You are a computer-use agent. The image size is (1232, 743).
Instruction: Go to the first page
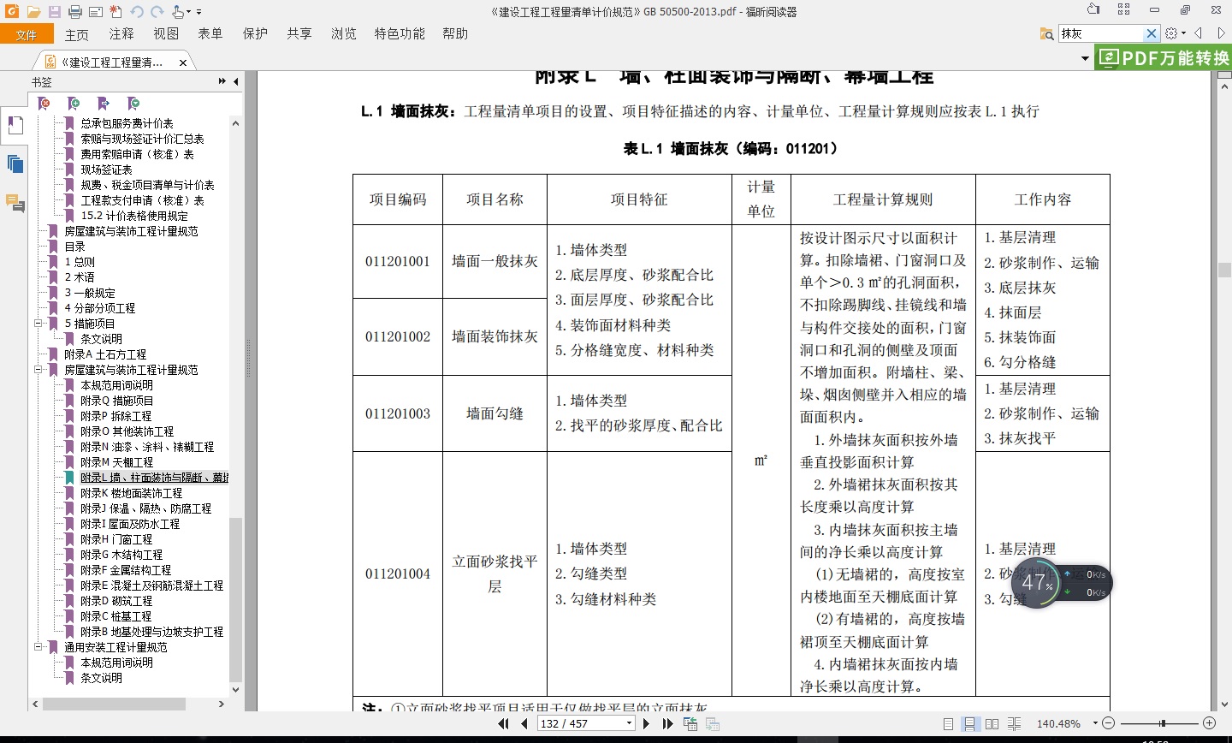click(504, 723)
